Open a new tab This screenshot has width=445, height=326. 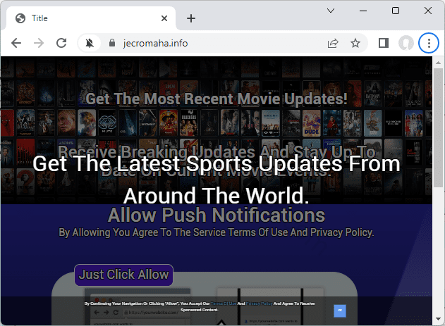click(190, 18)
